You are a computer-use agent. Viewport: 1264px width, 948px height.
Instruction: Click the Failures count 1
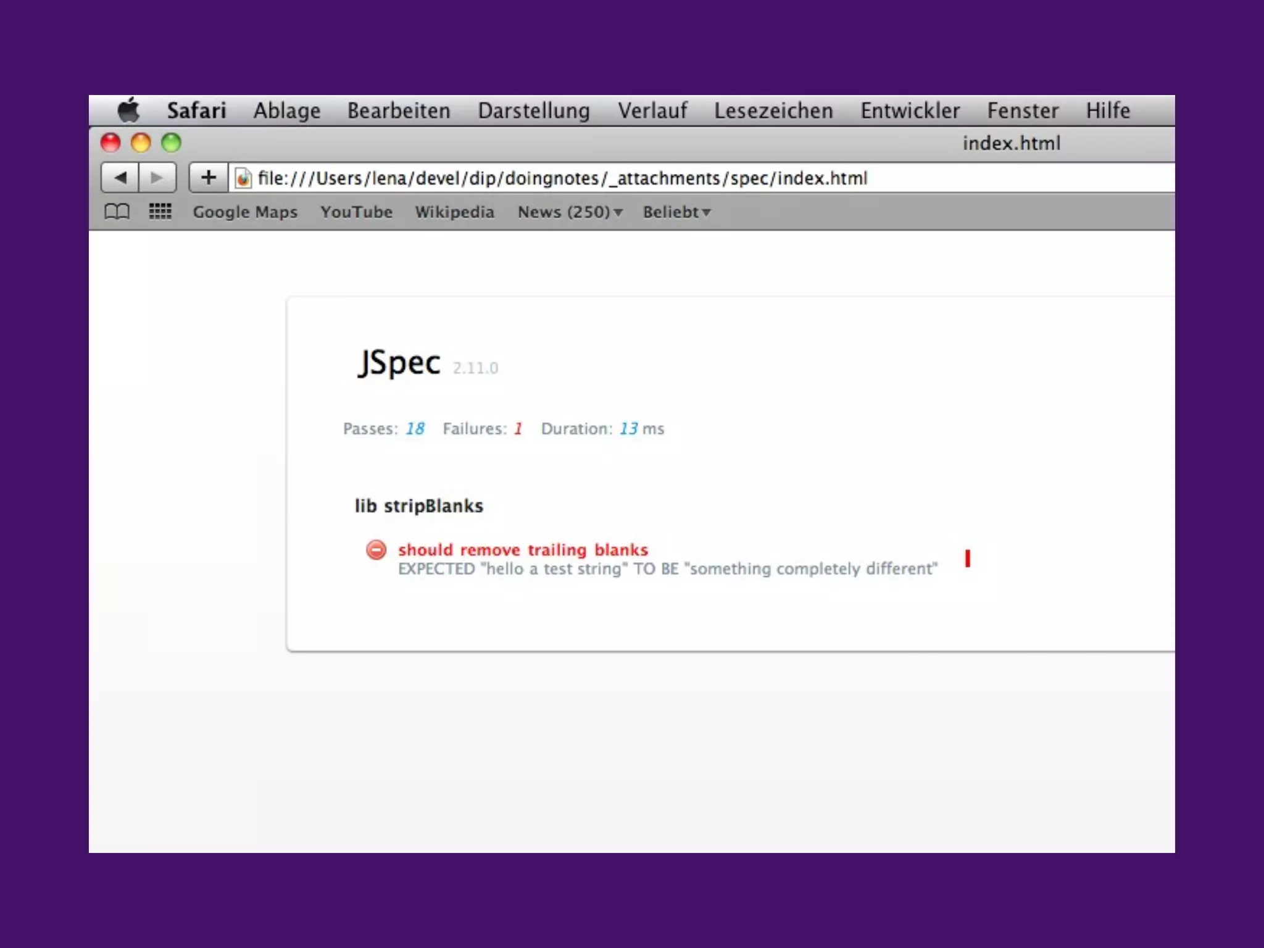tap(518, 428)
